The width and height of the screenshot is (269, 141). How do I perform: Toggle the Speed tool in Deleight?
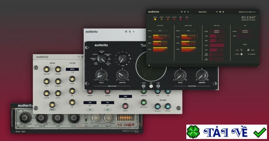click(x=241, y=54)
